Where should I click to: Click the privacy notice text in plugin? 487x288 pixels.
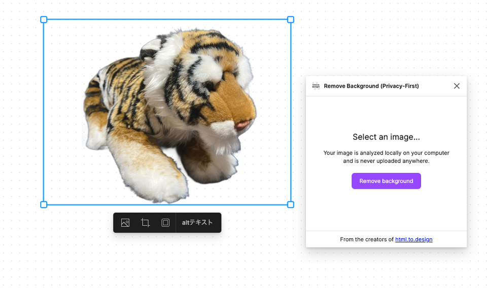pos(386,157)
